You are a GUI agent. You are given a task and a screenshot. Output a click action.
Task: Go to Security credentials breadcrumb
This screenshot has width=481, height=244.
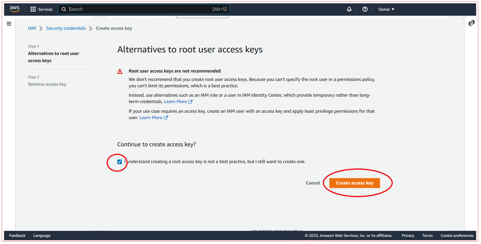tap(66, 28)
